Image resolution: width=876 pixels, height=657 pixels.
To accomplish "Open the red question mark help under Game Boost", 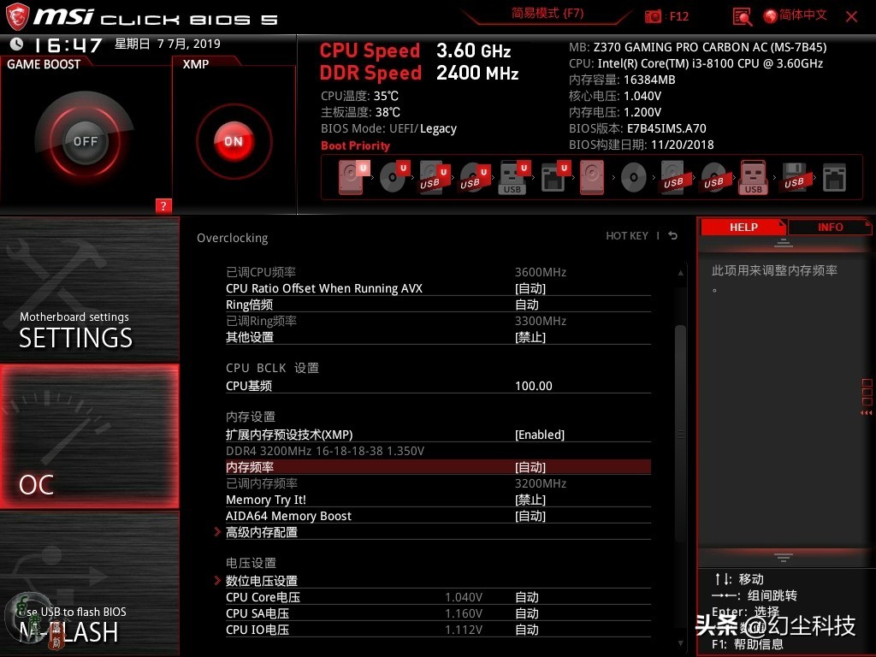I will pyautogui.click(x=163, y=205).
